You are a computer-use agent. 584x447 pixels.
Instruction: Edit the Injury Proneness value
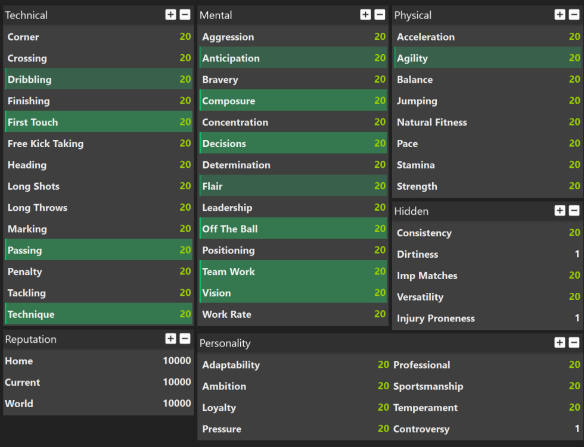pos(577,318)
